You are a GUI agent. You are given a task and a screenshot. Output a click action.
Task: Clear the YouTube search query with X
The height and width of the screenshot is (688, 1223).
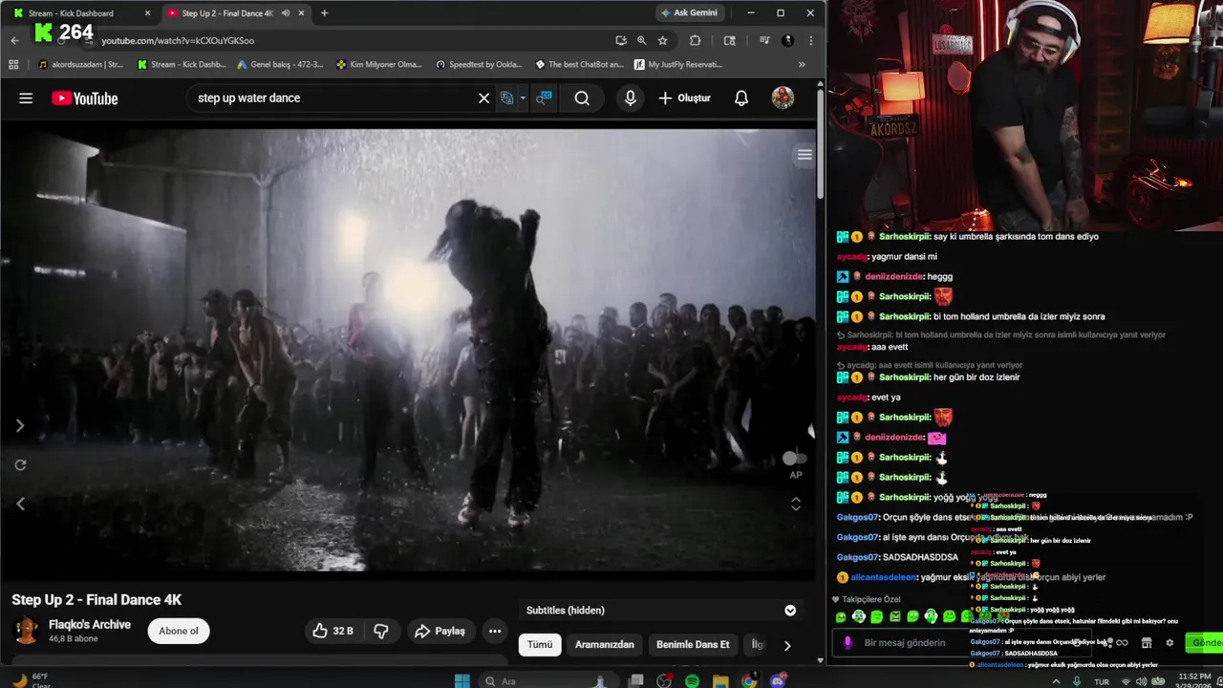coord(483,98)
